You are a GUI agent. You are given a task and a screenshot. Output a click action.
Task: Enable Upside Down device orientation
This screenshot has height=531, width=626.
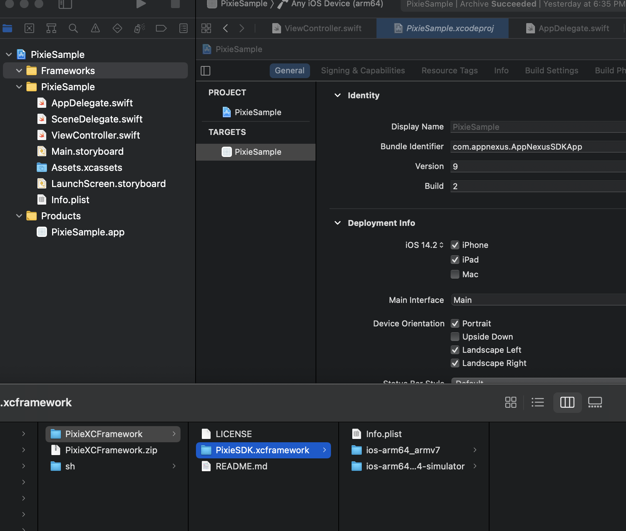455,337
